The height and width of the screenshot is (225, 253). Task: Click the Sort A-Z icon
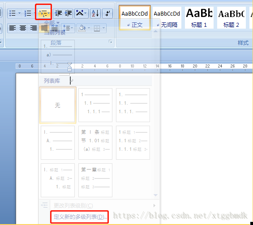[95, 13]
